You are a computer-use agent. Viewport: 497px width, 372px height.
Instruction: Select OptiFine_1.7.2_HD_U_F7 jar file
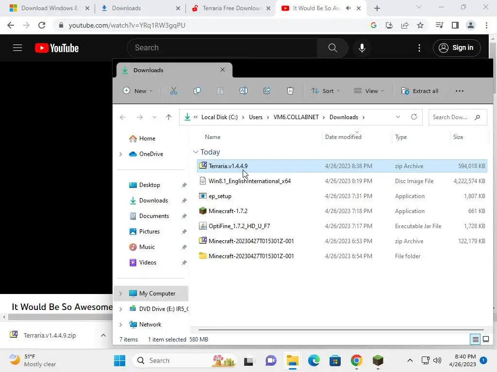(342, 226)
